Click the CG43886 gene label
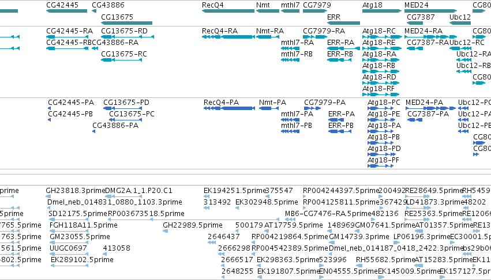Screen dimensions: 491x280 (x=108, y=5)
